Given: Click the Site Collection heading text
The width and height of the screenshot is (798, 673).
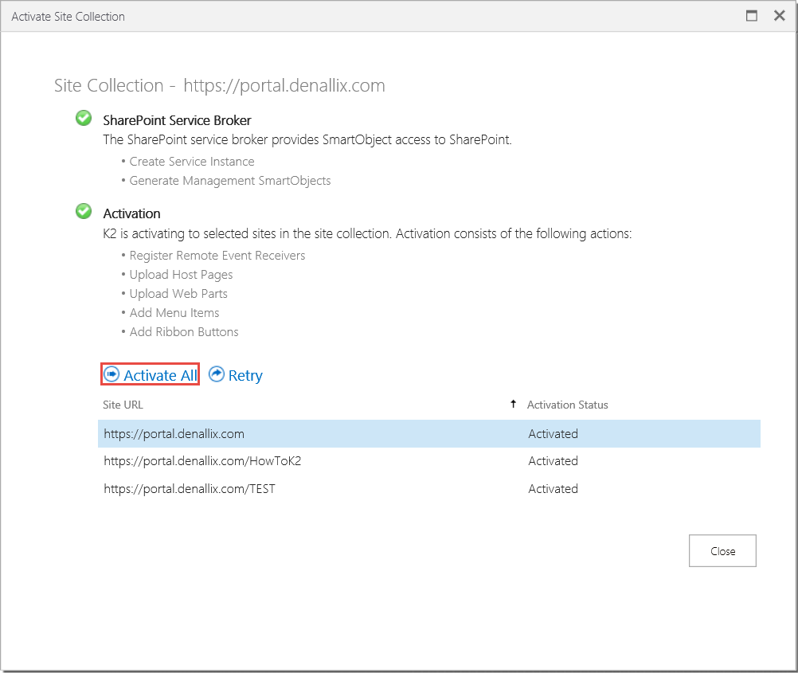Looking at the screenshot, I should (219, 86).
